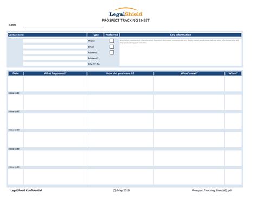Click the Follow Up #2 row label
The image size is (257, 199).
(14, 111)
